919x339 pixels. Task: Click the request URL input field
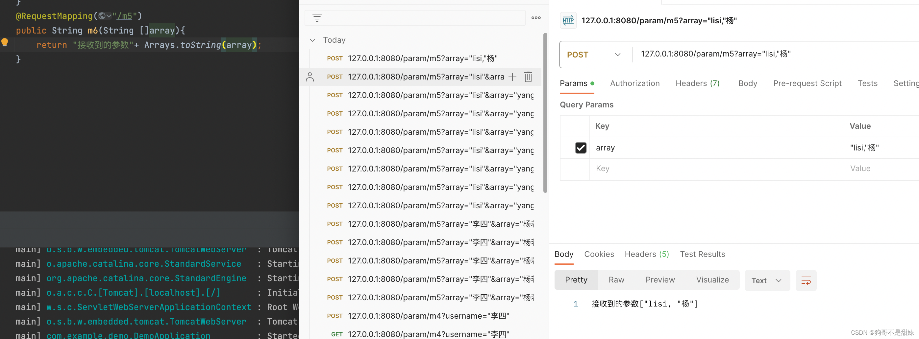[x=776, y=54]
